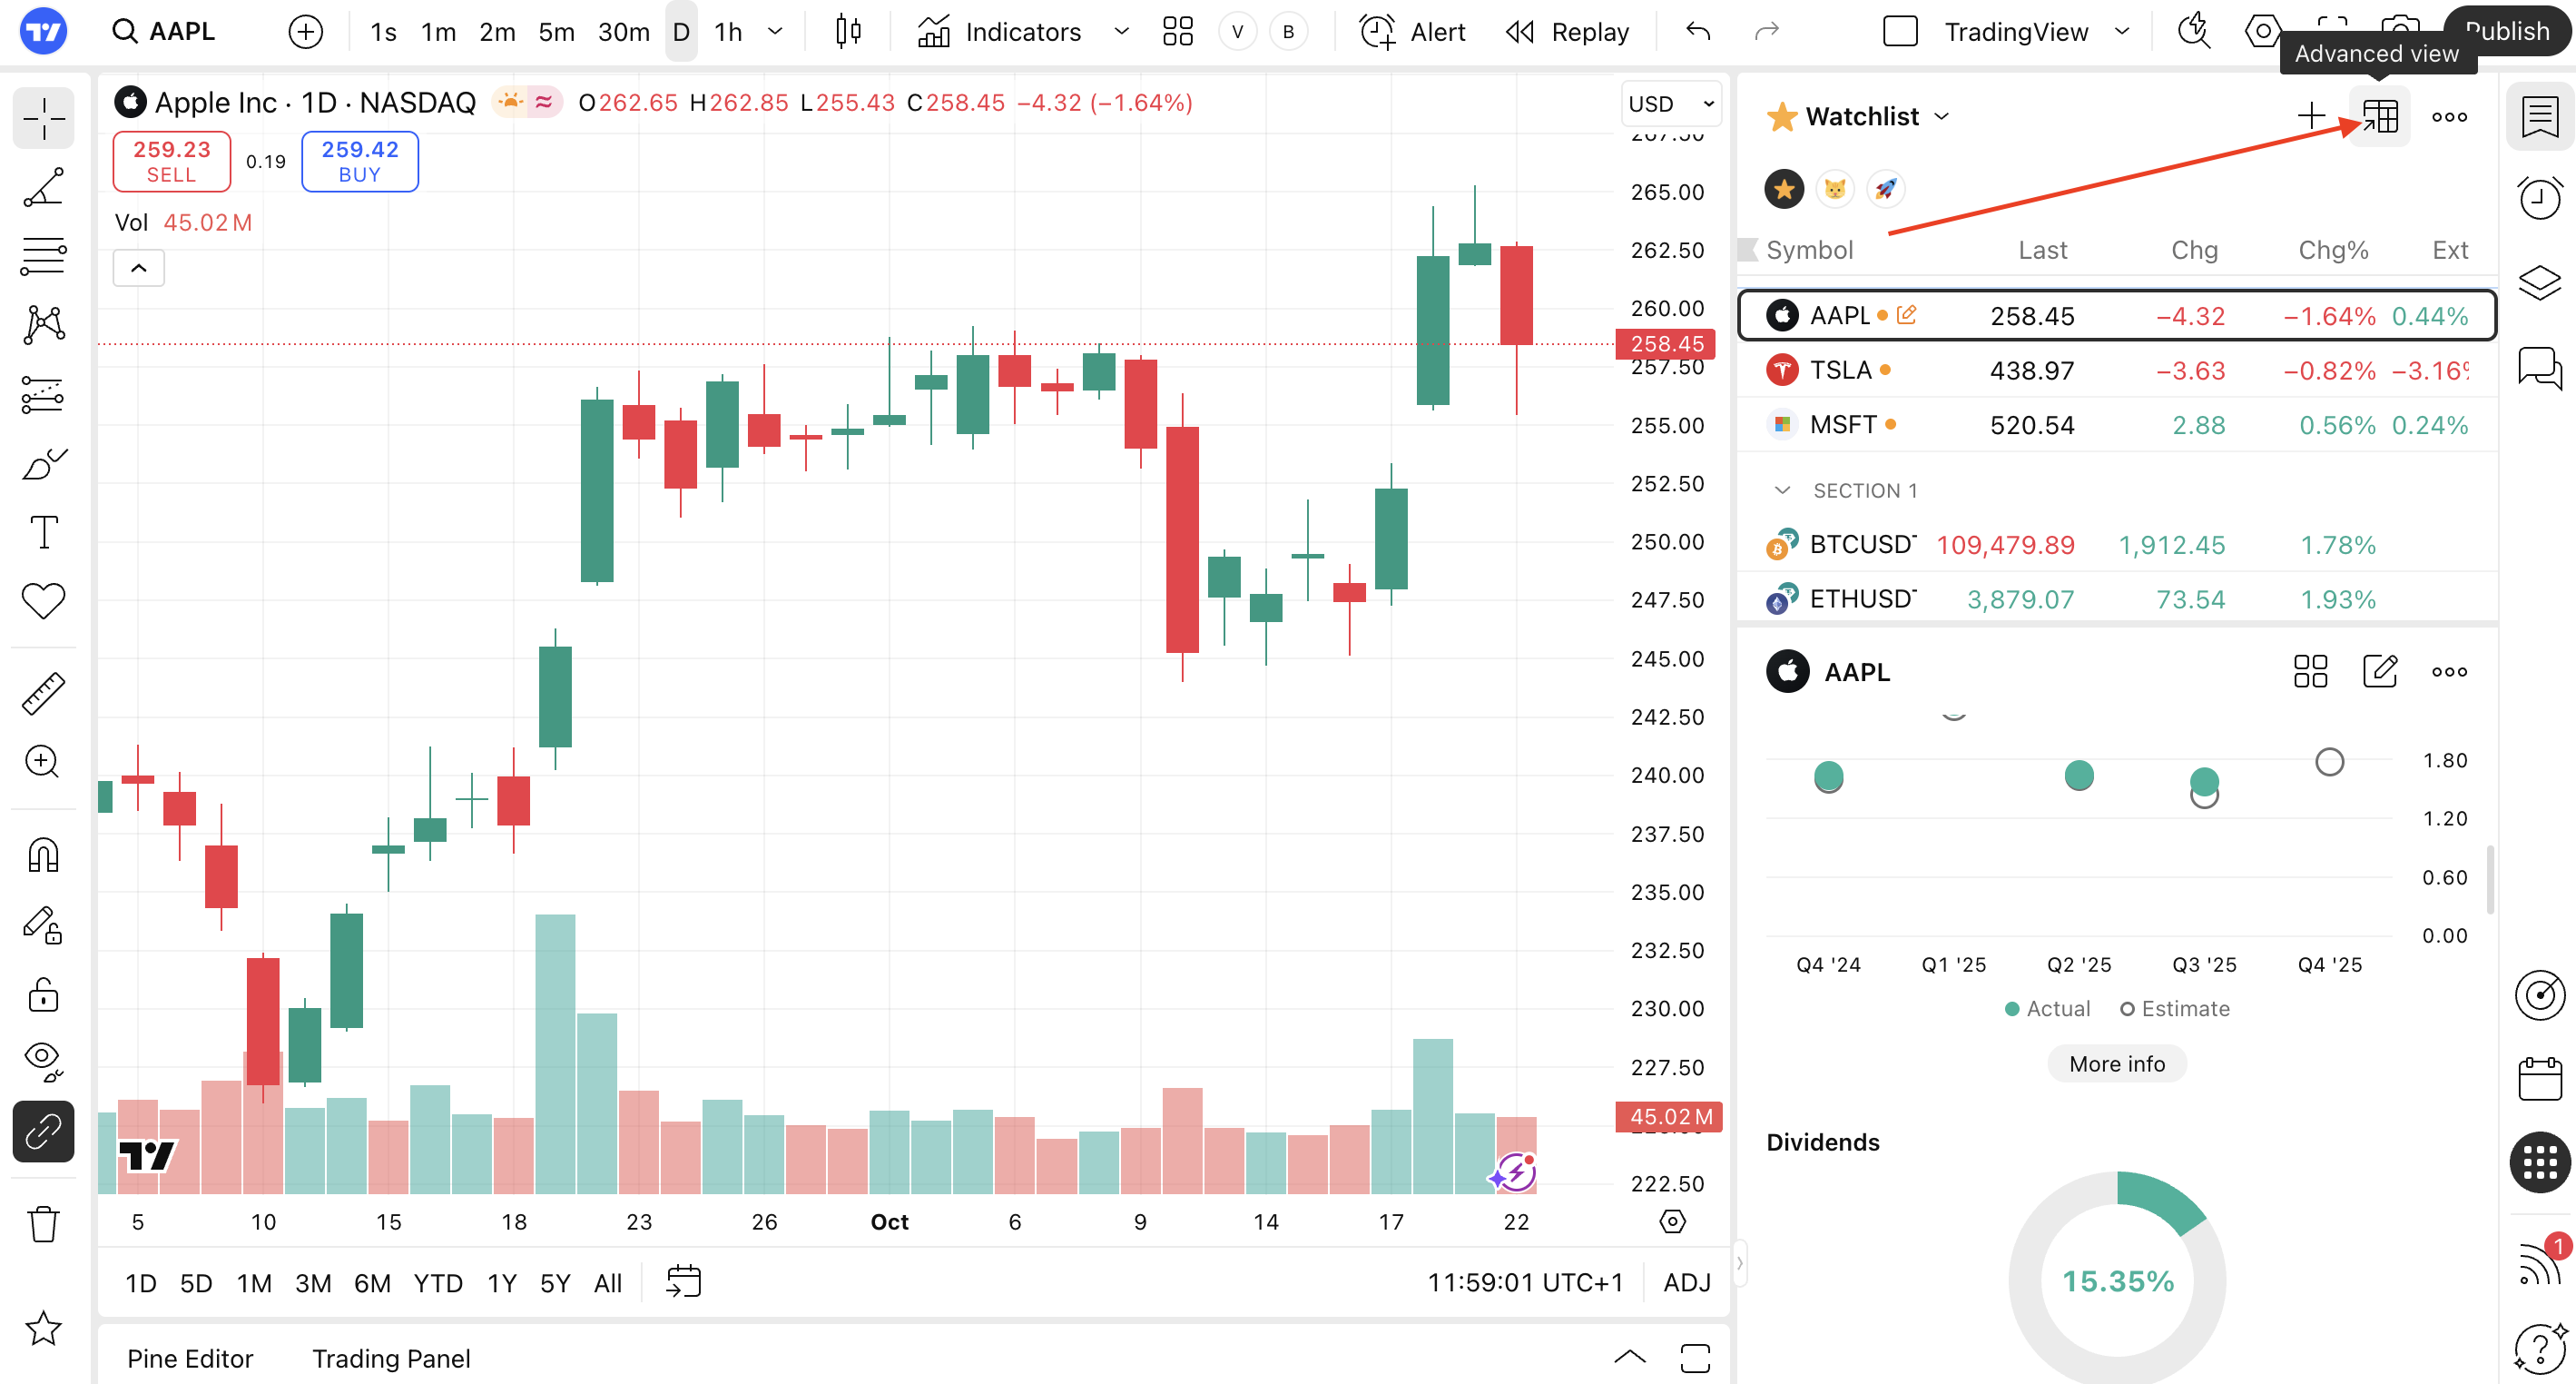Click the trash remove objects icon
The image size is (2576, 1384).
pyautogui.click(x=43, y=1223)
